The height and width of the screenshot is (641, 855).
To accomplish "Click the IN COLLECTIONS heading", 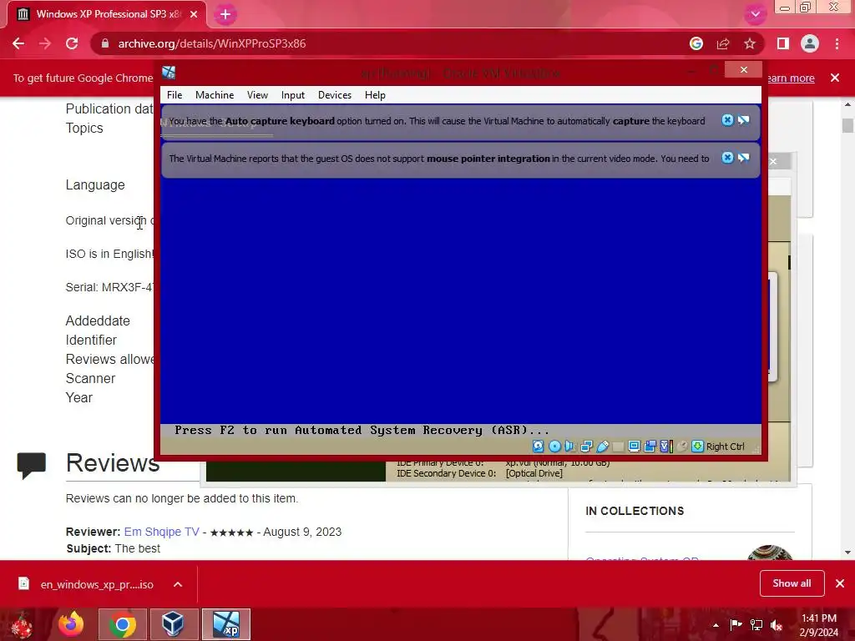I will 635,511.
